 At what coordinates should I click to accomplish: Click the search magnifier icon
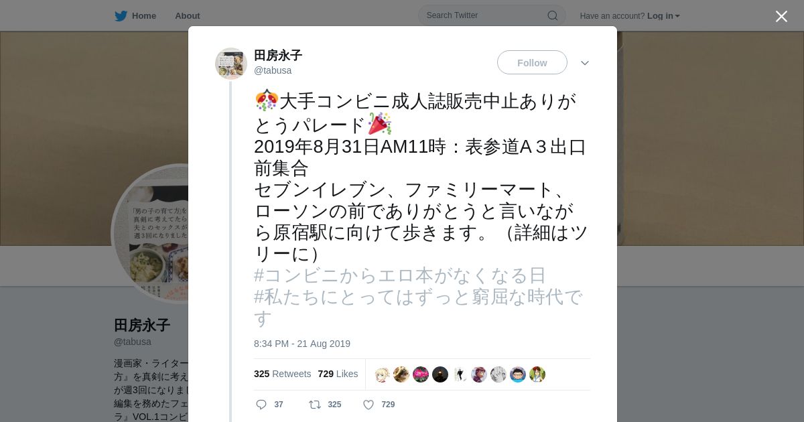(x=553, y=15)
